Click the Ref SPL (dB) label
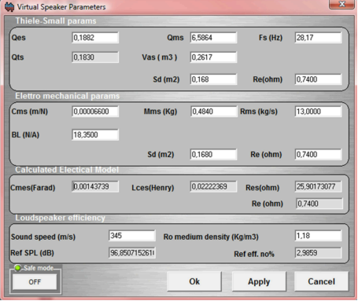 click(32, 253)
